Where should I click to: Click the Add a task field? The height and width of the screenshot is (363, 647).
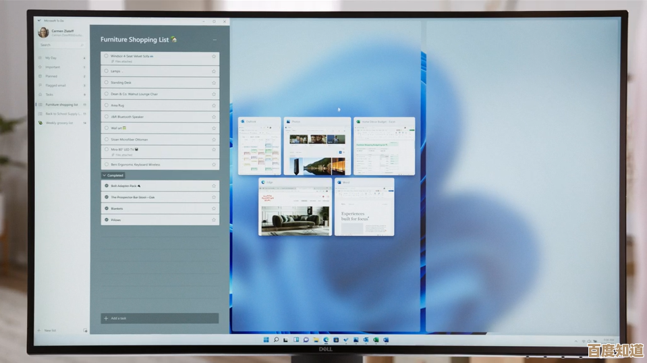[160, 318]
